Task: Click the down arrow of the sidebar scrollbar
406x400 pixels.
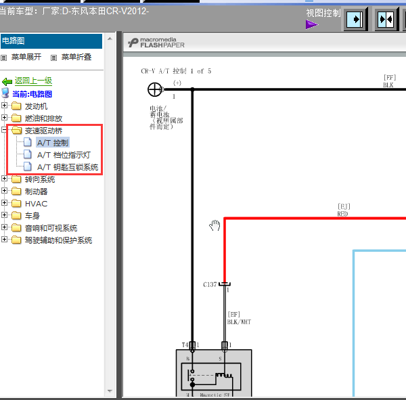Action: click(110, 391)
